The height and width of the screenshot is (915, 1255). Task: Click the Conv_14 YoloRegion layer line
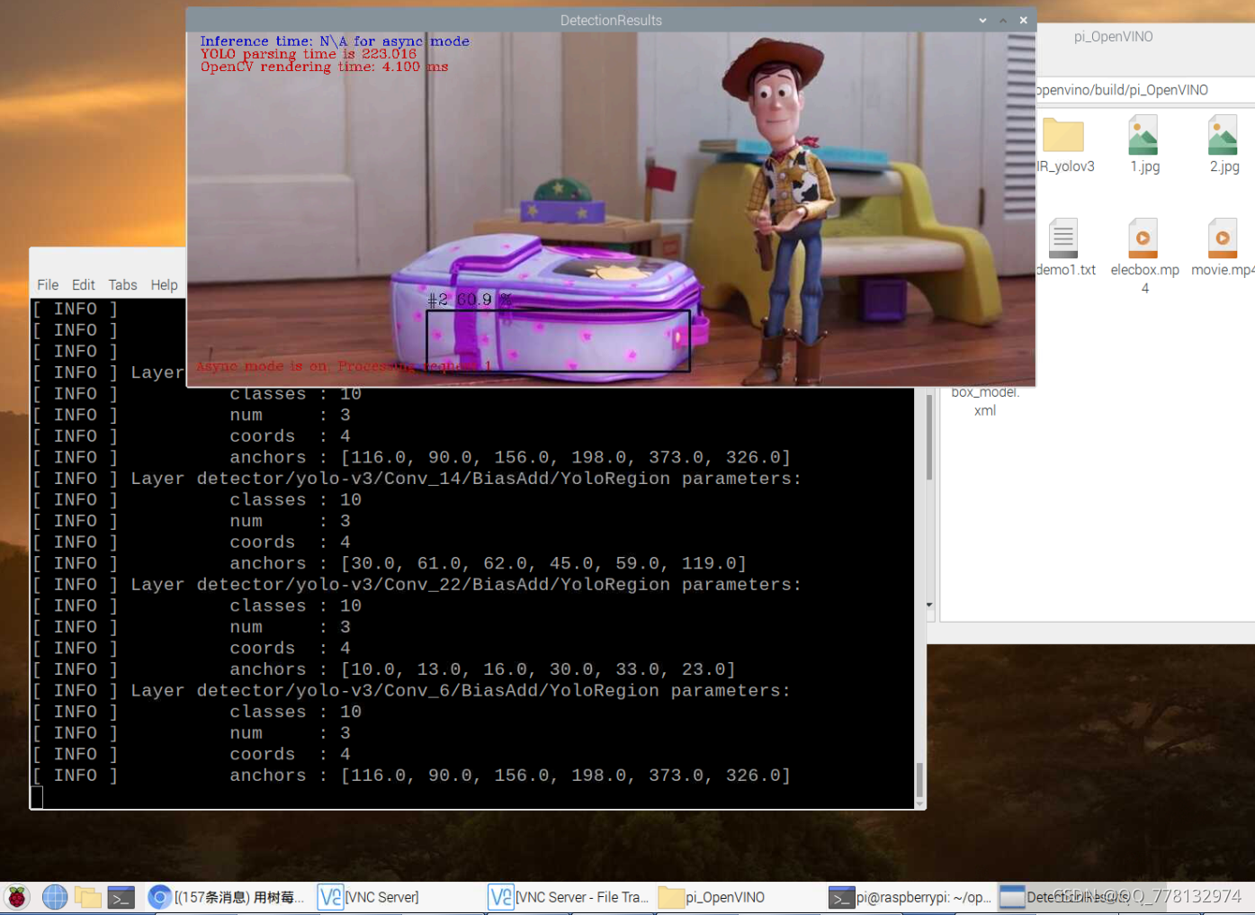[466, 479]
